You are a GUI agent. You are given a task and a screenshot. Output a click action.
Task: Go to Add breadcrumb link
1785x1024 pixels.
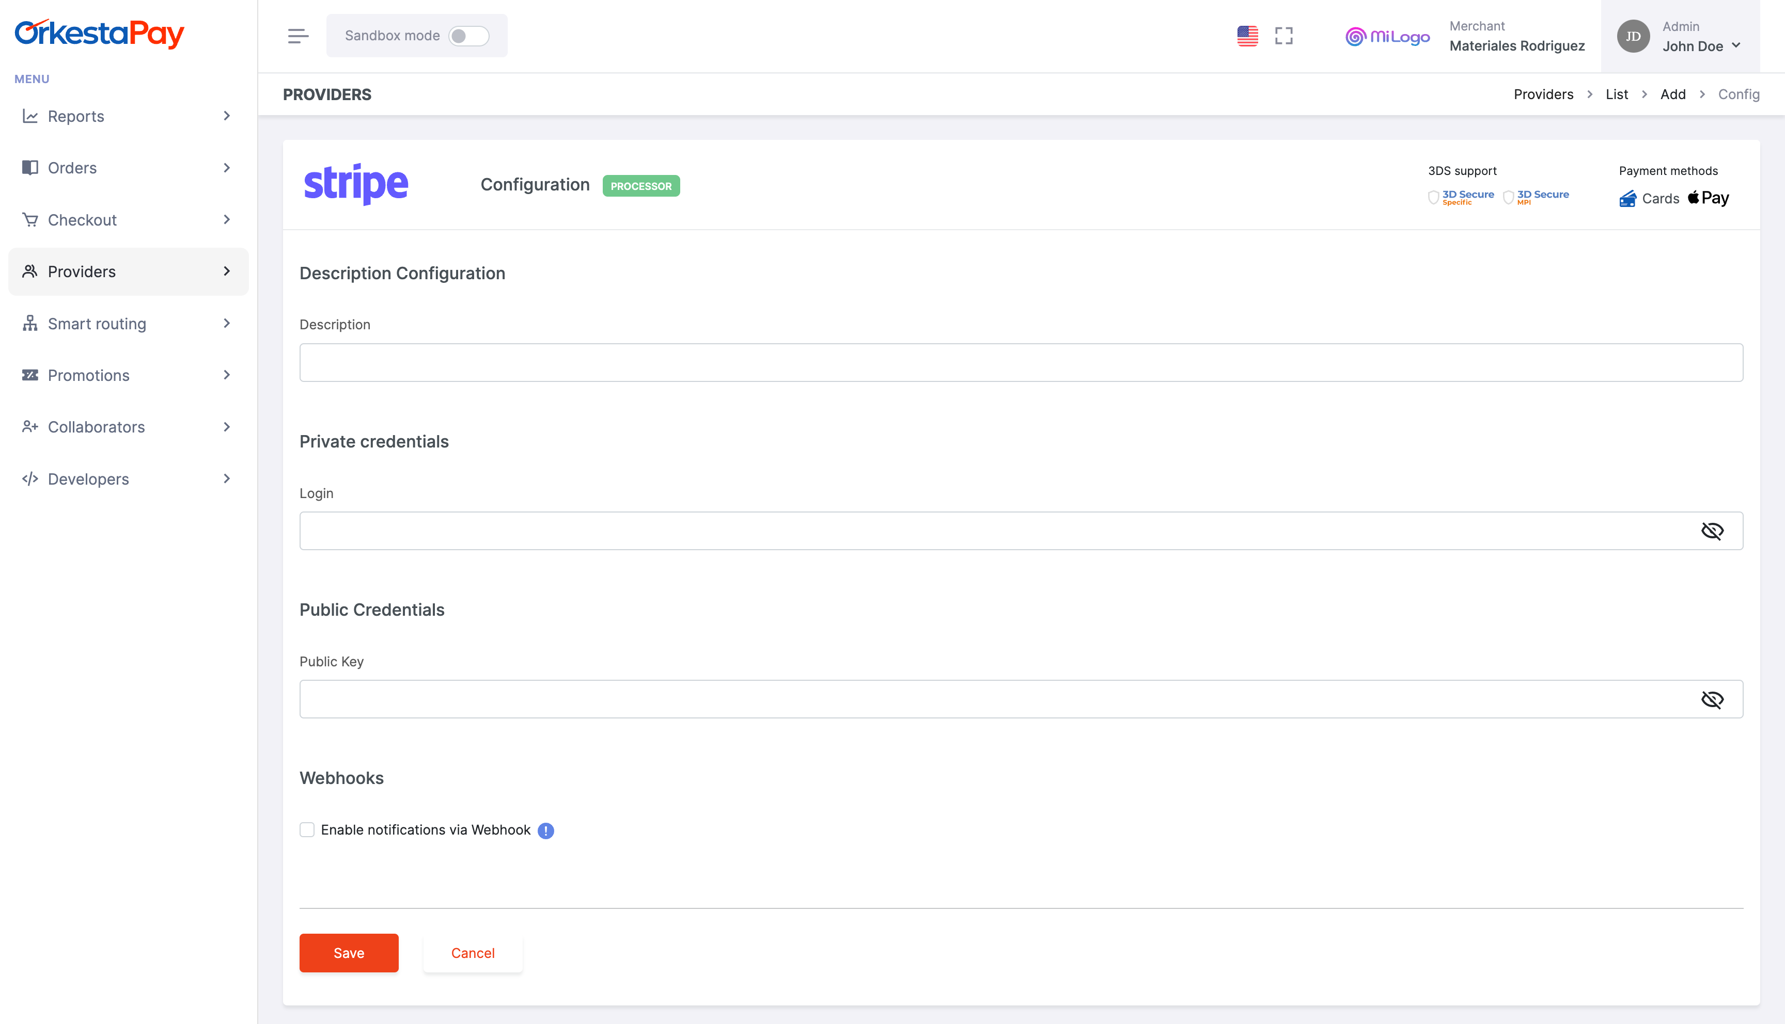pos(1672,94)
